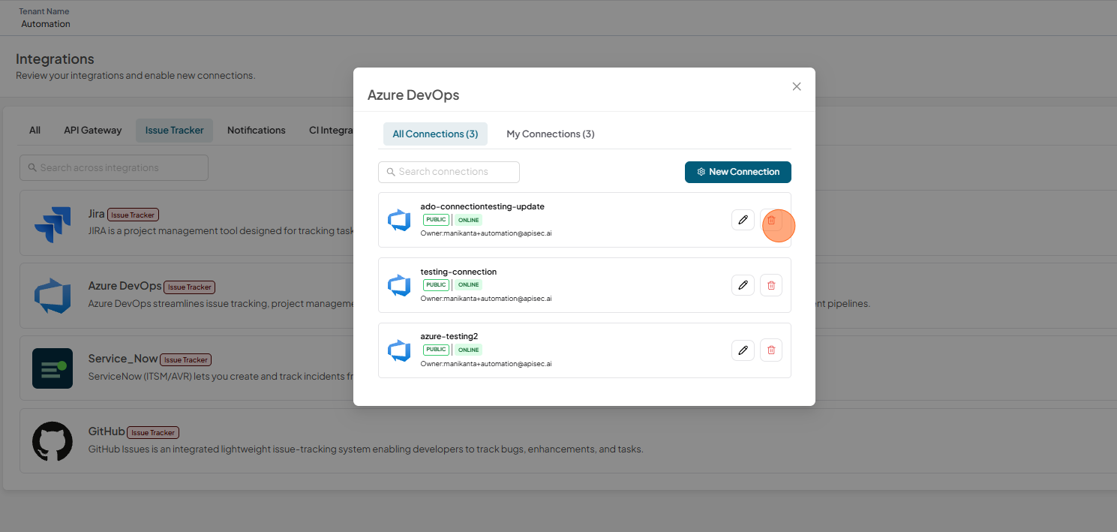Delete the testing-connection entry

771,285
